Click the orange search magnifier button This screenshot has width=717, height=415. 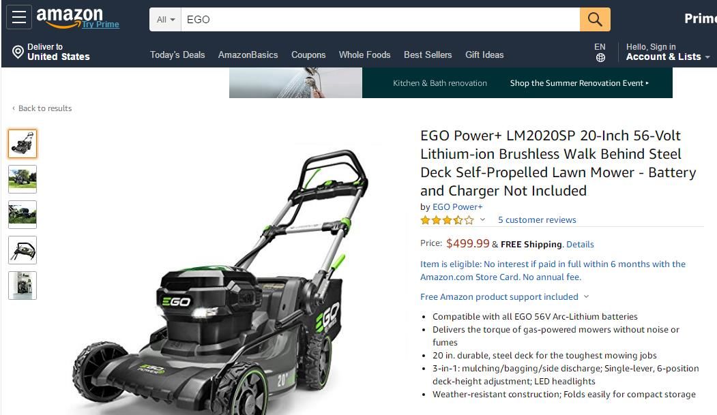coord(594,19)
